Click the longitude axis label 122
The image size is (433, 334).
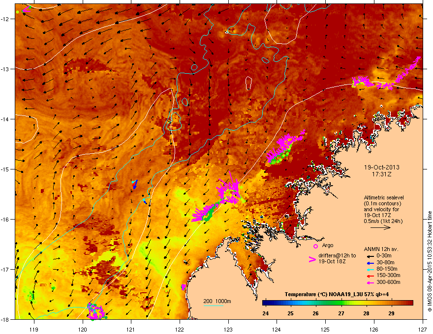click(x=180, y=329)
